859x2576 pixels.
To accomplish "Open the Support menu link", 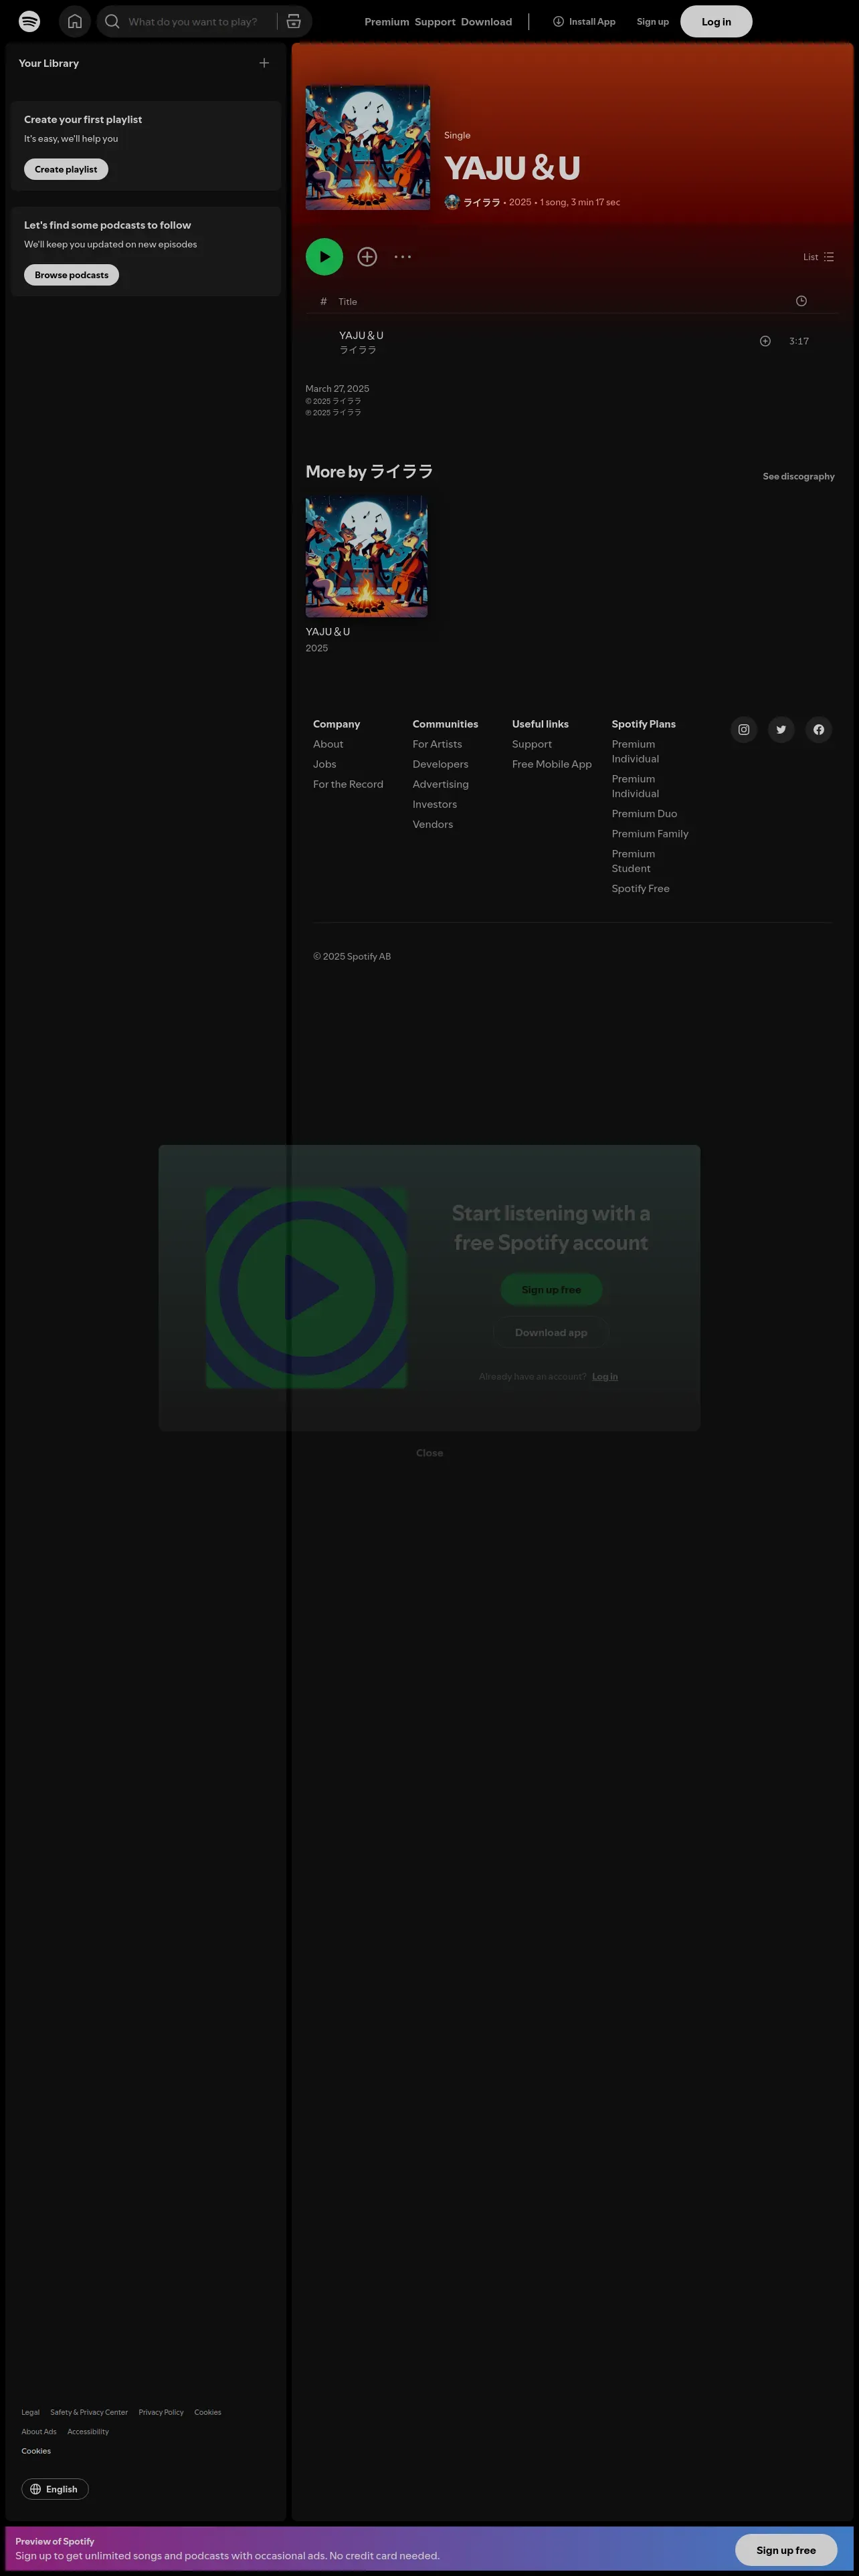I will click(x=435, y=21).
